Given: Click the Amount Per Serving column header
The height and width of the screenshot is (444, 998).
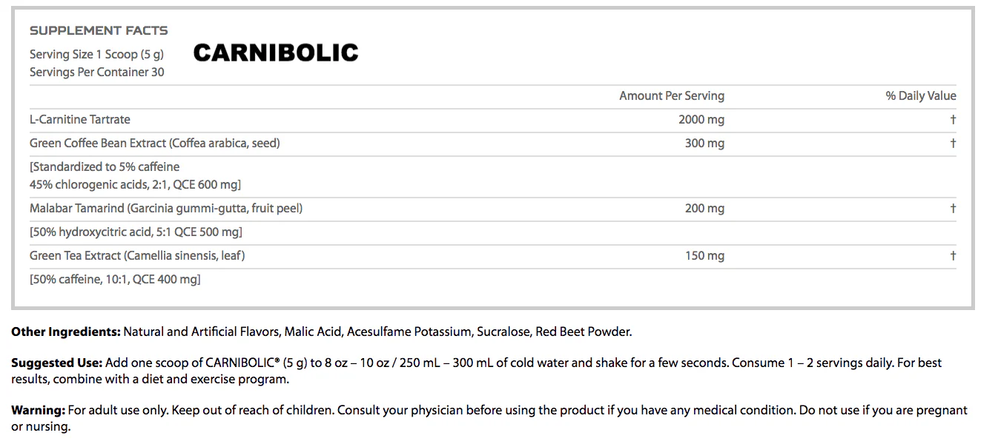Looking at the screenshot, I should tap(671, 95).
